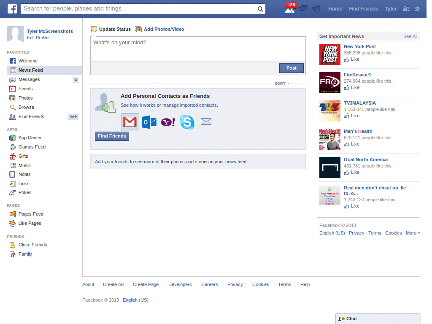Like the Men's Health page
The width and height of the screenshot is (432, 324).
[x=351, y=144]
